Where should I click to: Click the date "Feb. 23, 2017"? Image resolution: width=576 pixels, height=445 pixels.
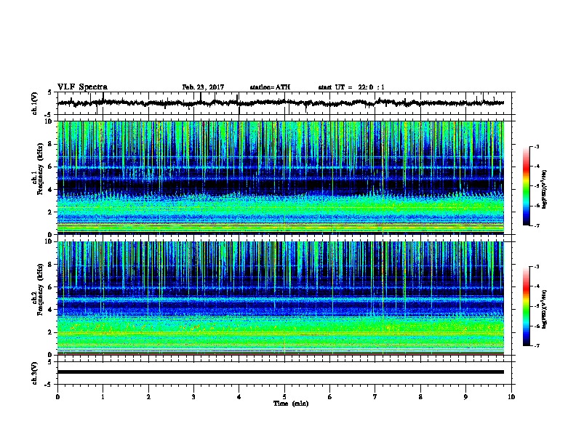tap(203, 87)
